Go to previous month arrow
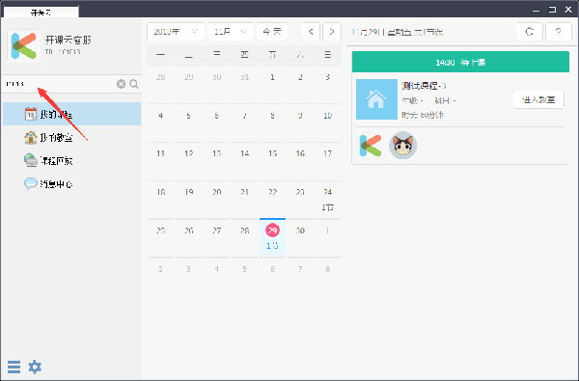The height and width of the screenshot is (381, 579). [311, 32]
